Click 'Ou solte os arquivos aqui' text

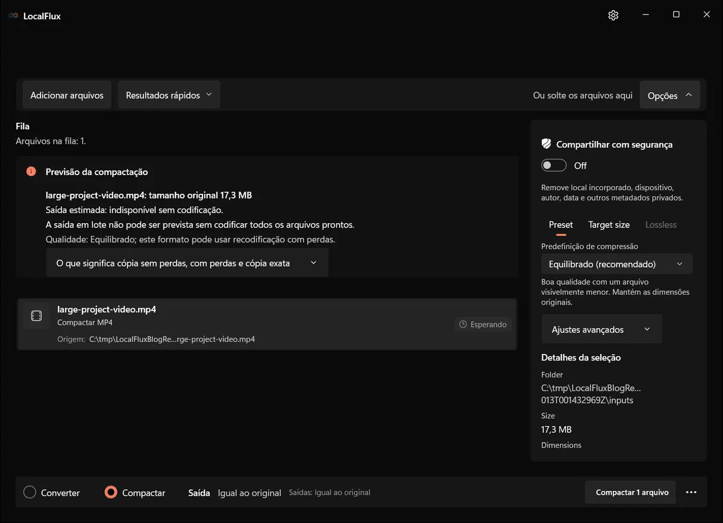[x=583, y=95]
